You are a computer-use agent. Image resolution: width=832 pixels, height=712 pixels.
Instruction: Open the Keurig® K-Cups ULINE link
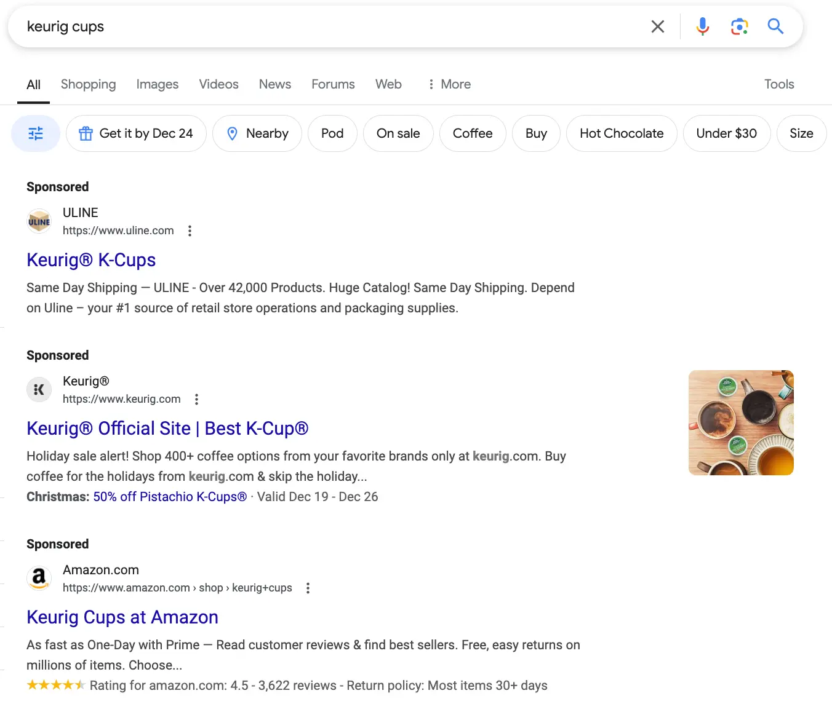(x=91, y=260)
